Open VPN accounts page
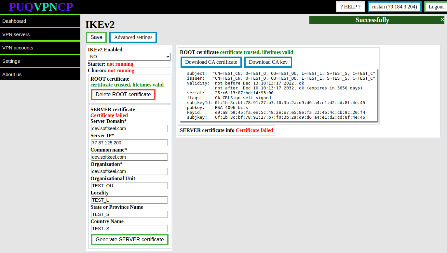 click(40, 48)
